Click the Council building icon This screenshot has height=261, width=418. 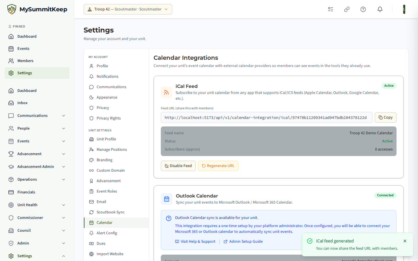(x=11, y=231)
